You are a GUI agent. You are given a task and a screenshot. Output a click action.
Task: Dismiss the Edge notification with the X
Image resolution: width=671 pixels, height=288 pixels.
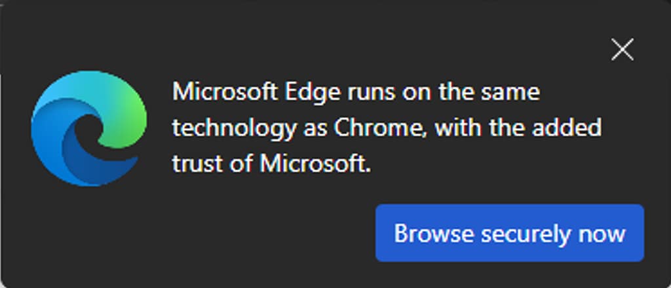(x=622, y=49)
